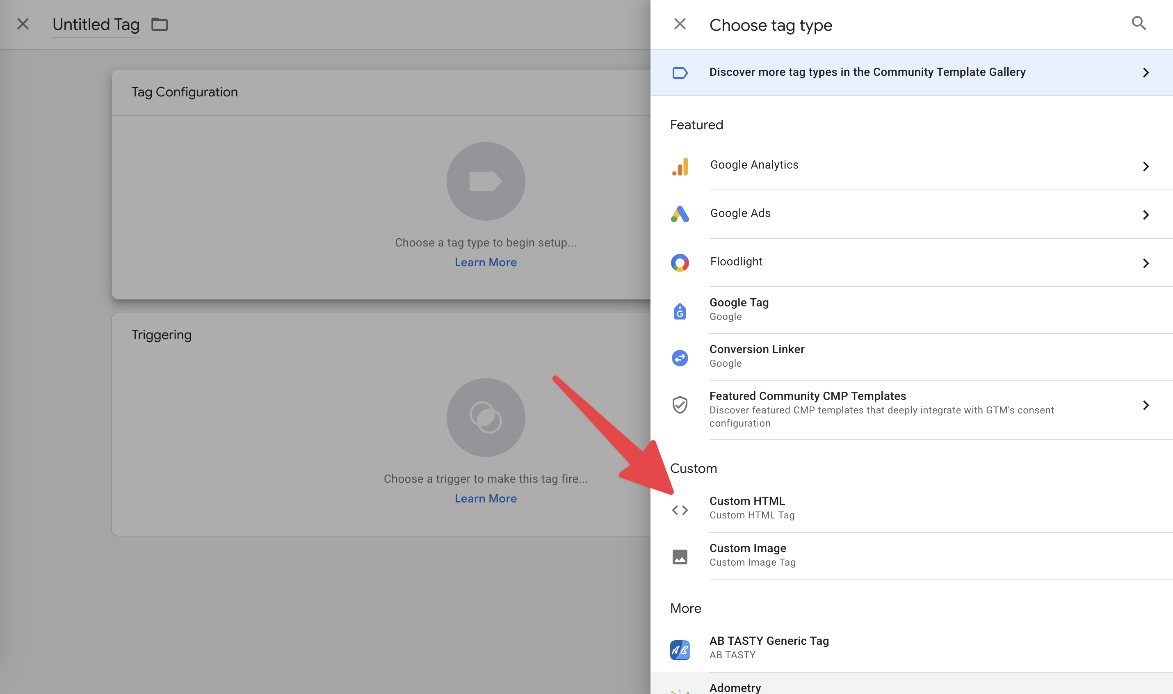The height and width of the screenshot is (694, 1173).
Task: Open the Community Template Gallery chevron
Action: [x=1146, y=73]
